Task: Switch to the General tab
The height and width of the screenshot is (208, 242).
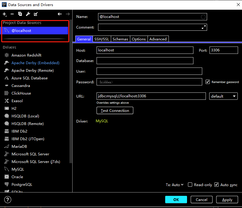Action: pos(84,39)
